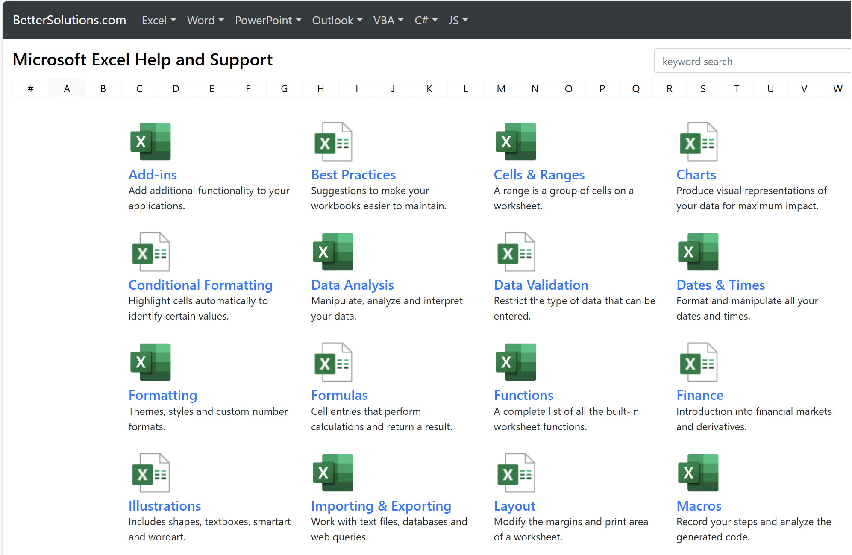This screenshot has height=555, width=852.
Task: Click the Charts spreadsheet icon
Action: [x=699, y=142]
